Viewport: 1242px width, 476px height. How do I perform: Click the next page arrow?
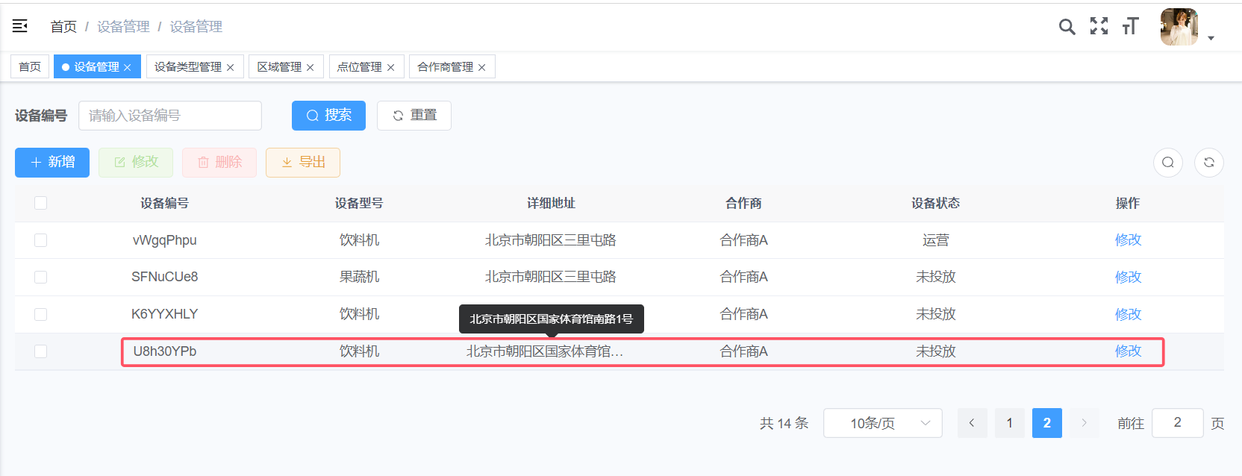[1085, 423]
